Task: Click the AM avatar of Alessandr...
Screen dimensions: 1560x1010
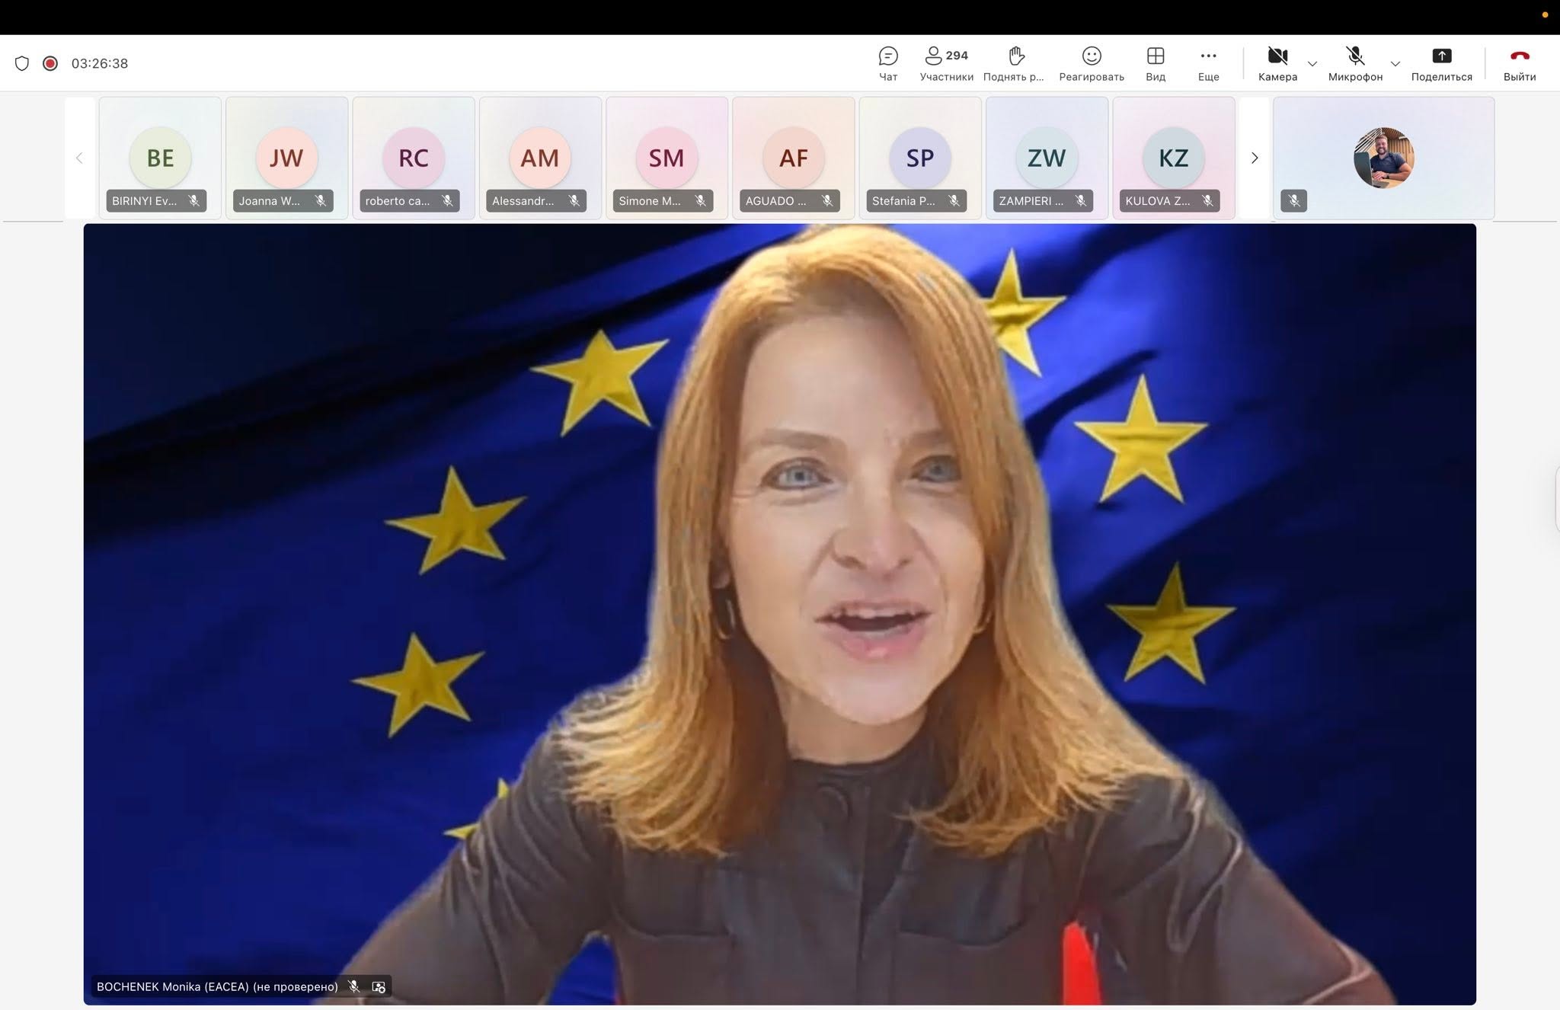Action: point(540,158)
